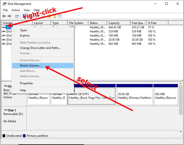The image size is (184, 145).
Task: Click the 335.21 GB free space cell
Action: tap(138, 27)
